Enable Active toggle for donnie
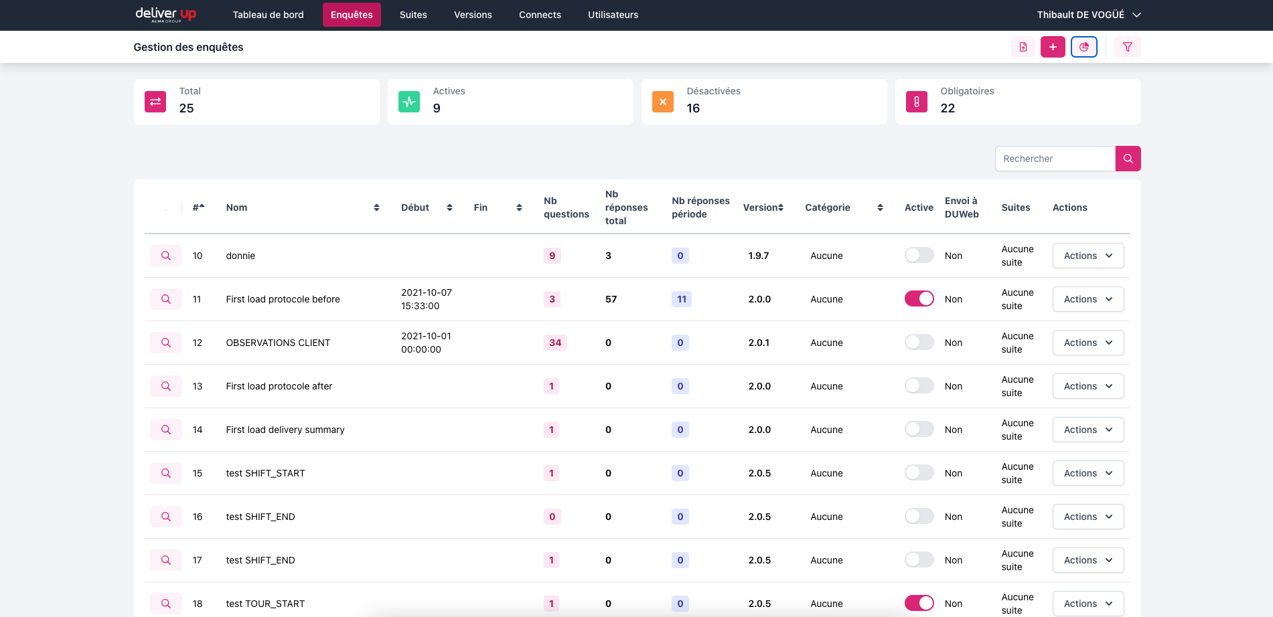 [919, 255]
